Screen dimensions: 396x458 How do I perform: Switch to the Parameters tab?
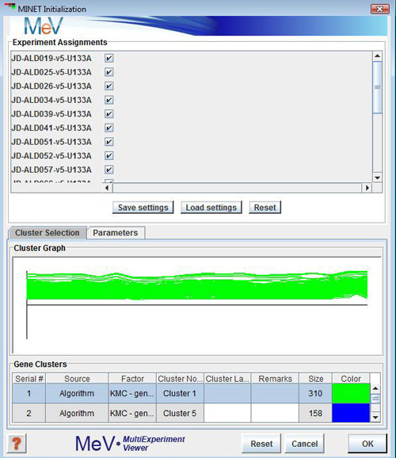pos(116,233)
